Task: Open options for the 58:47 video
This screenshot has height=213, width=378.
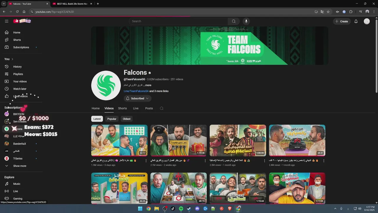Action: point(324,161)
